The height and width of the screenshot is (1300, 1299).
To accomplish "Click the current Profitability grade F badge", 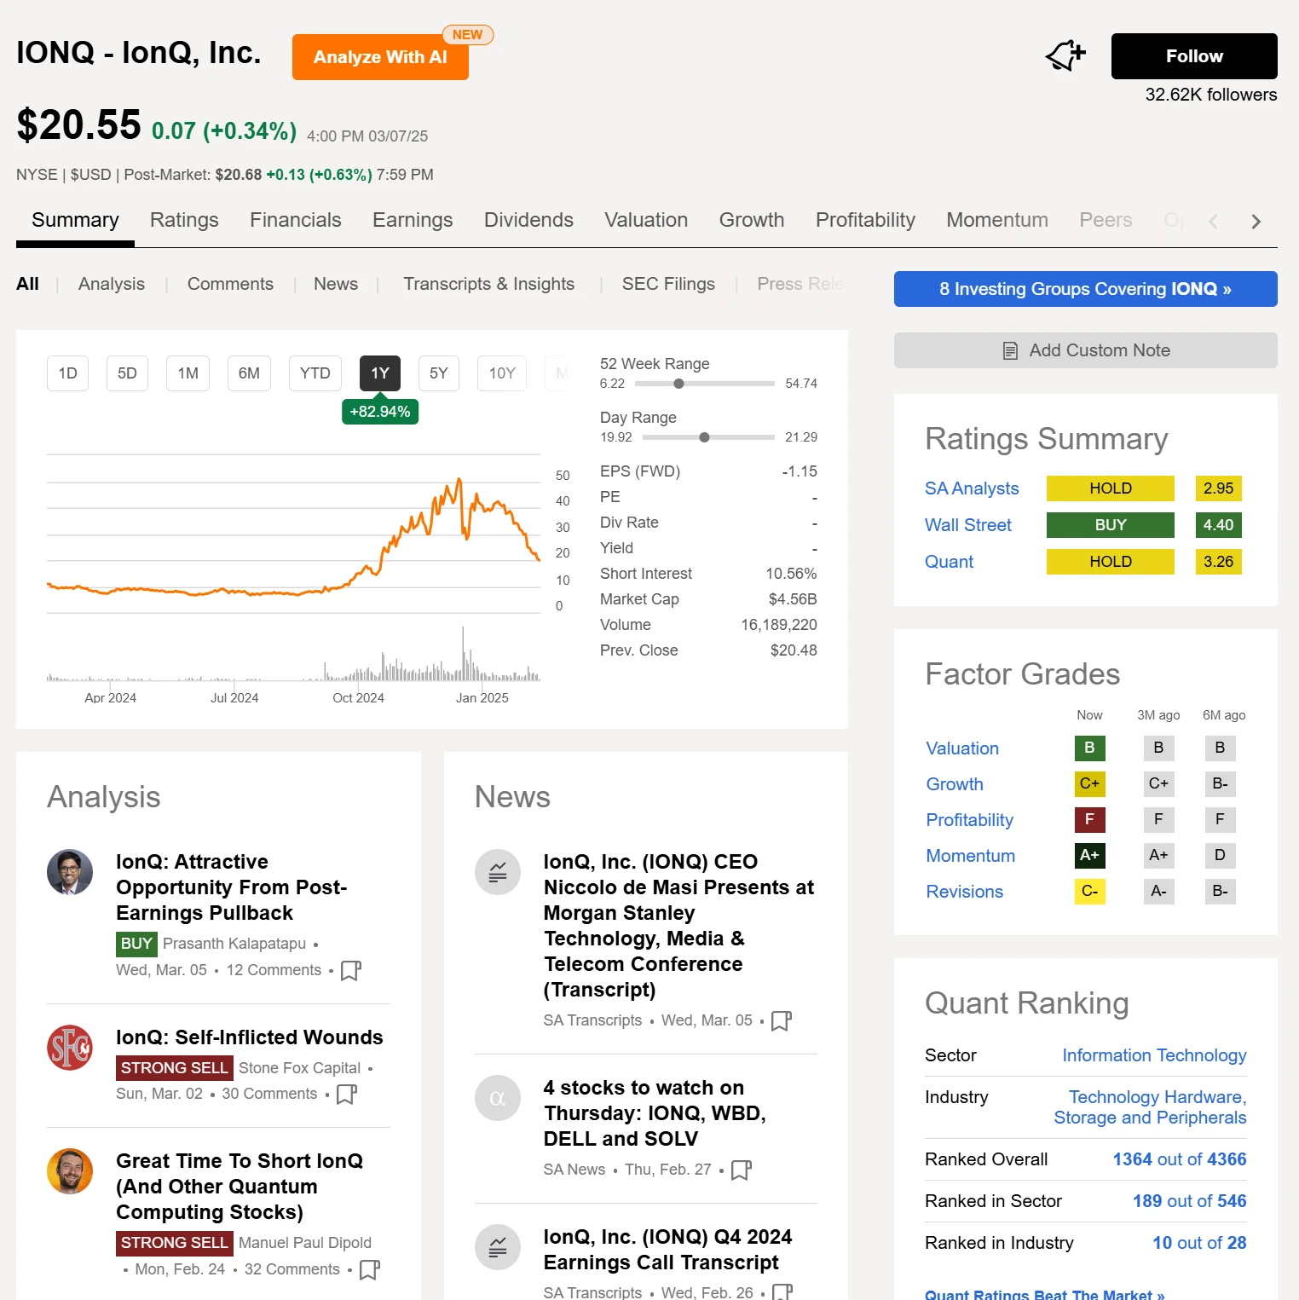I will (1089, 819).
